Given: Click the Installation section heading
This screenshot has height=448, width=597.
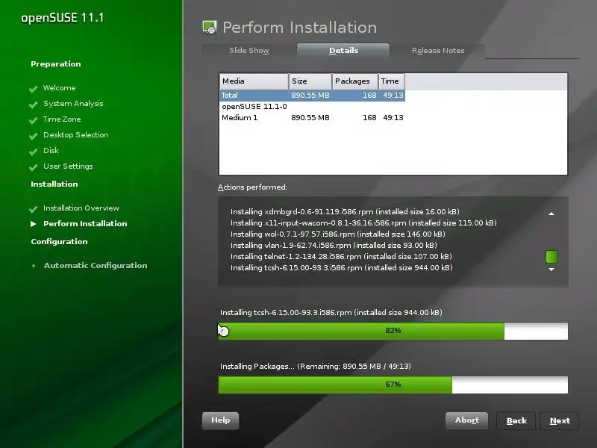Looking at the screenshot, I should click(54, 184).
